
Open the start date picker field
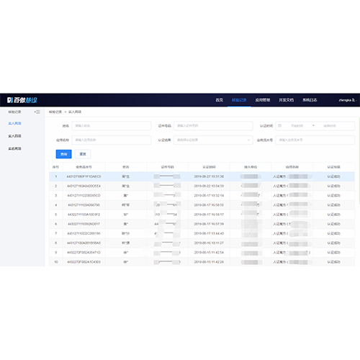click(x=297, y=126)
